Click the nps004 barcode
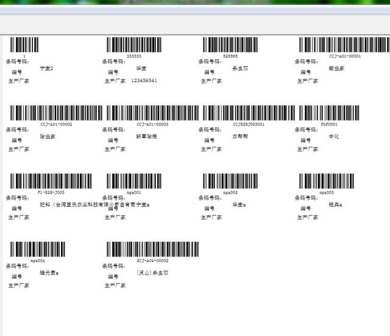The height and width of the screenshot is (336, 390). [x=38, y=250]
